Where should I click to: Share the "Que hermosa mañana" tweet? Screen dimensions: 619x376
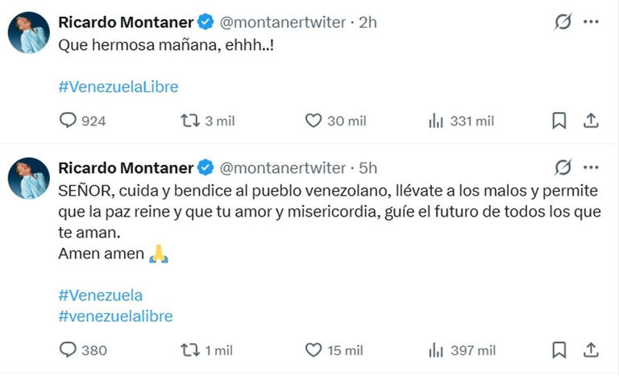590,121
